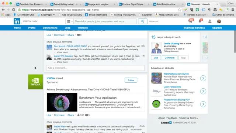236x133 pixels.
Task: Open the profile photo account menu
Action: tap(219, 21)
